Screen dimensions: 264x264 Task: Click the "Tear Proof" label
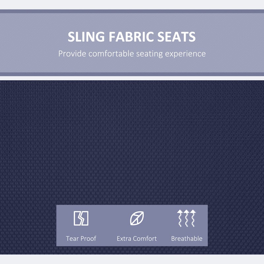[81, 238]
